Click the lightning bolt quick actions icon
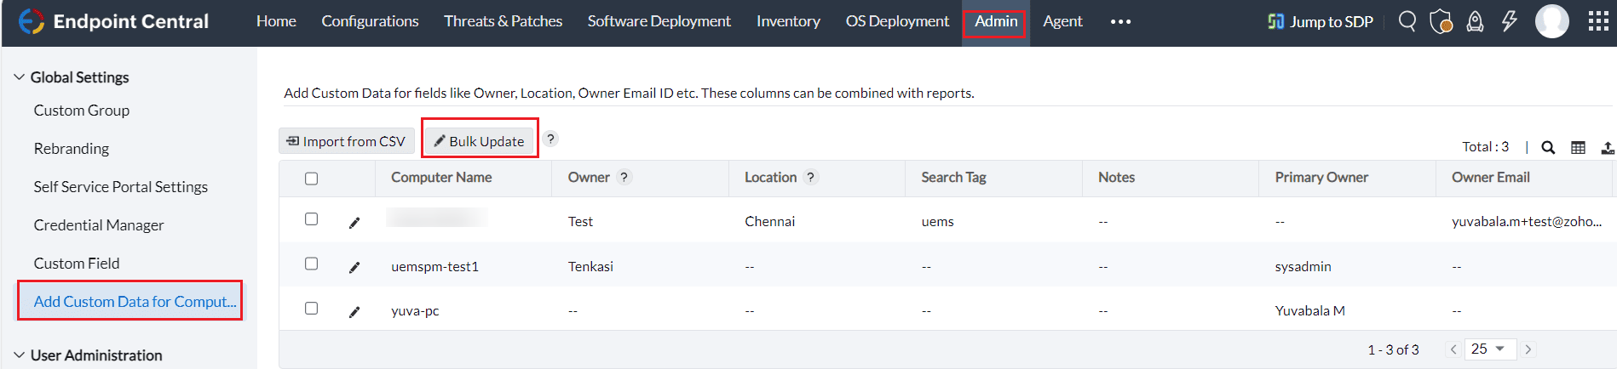This screenshot has height=369, width=1617. [x=1509, y=21]
